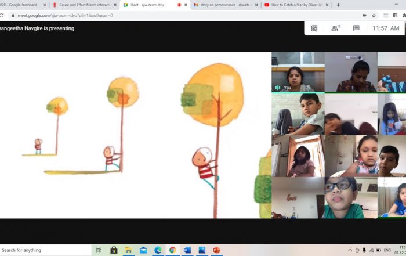
Task: Close the Google Jamboard tab
Action: pyautogui.click(x=44, y=5)
